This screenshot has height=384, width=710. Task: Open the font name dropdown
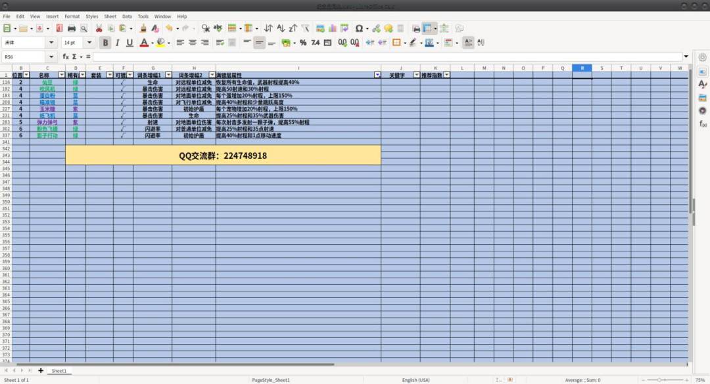pos(51,43)
